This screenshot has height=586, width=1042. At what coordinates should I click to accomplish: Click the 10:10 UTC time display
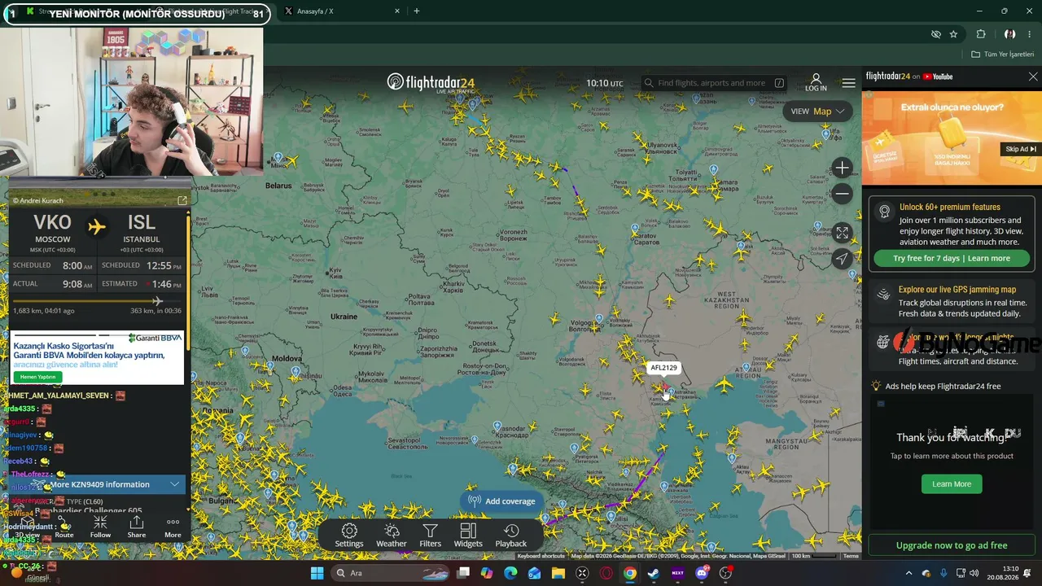pyautogui.click(x=604, y=83)
